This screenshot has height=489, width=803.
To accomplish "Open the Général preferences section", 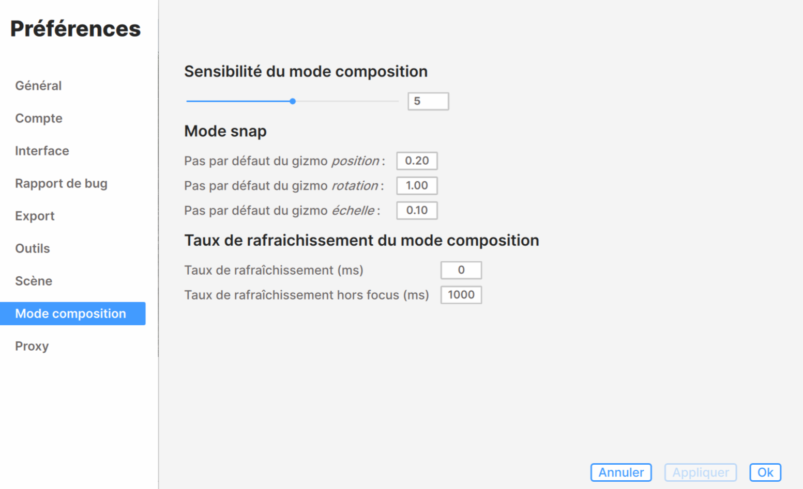I will (x=38, y=86).
